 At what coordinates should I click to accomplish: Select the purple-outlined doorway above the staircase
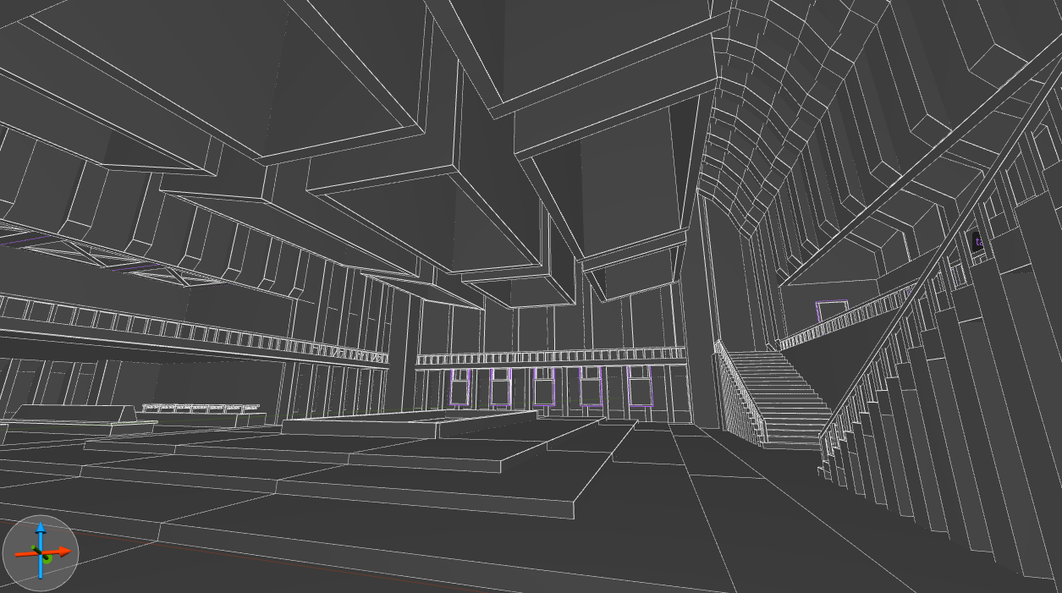[x=832, y=311]
